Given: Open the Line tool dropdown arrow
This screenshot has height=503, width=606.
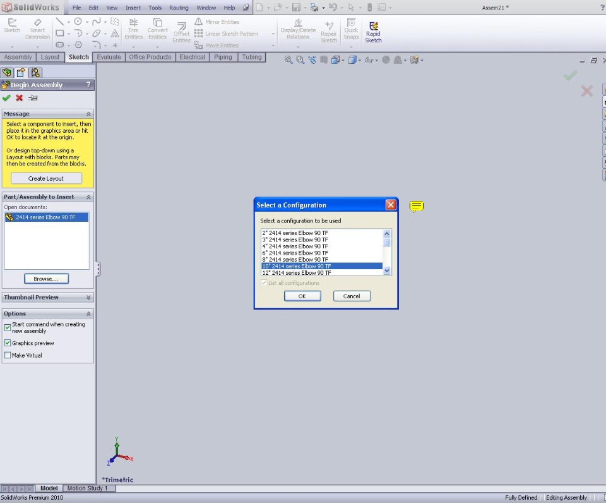Looking at the screenshot, I should [68, 22].
